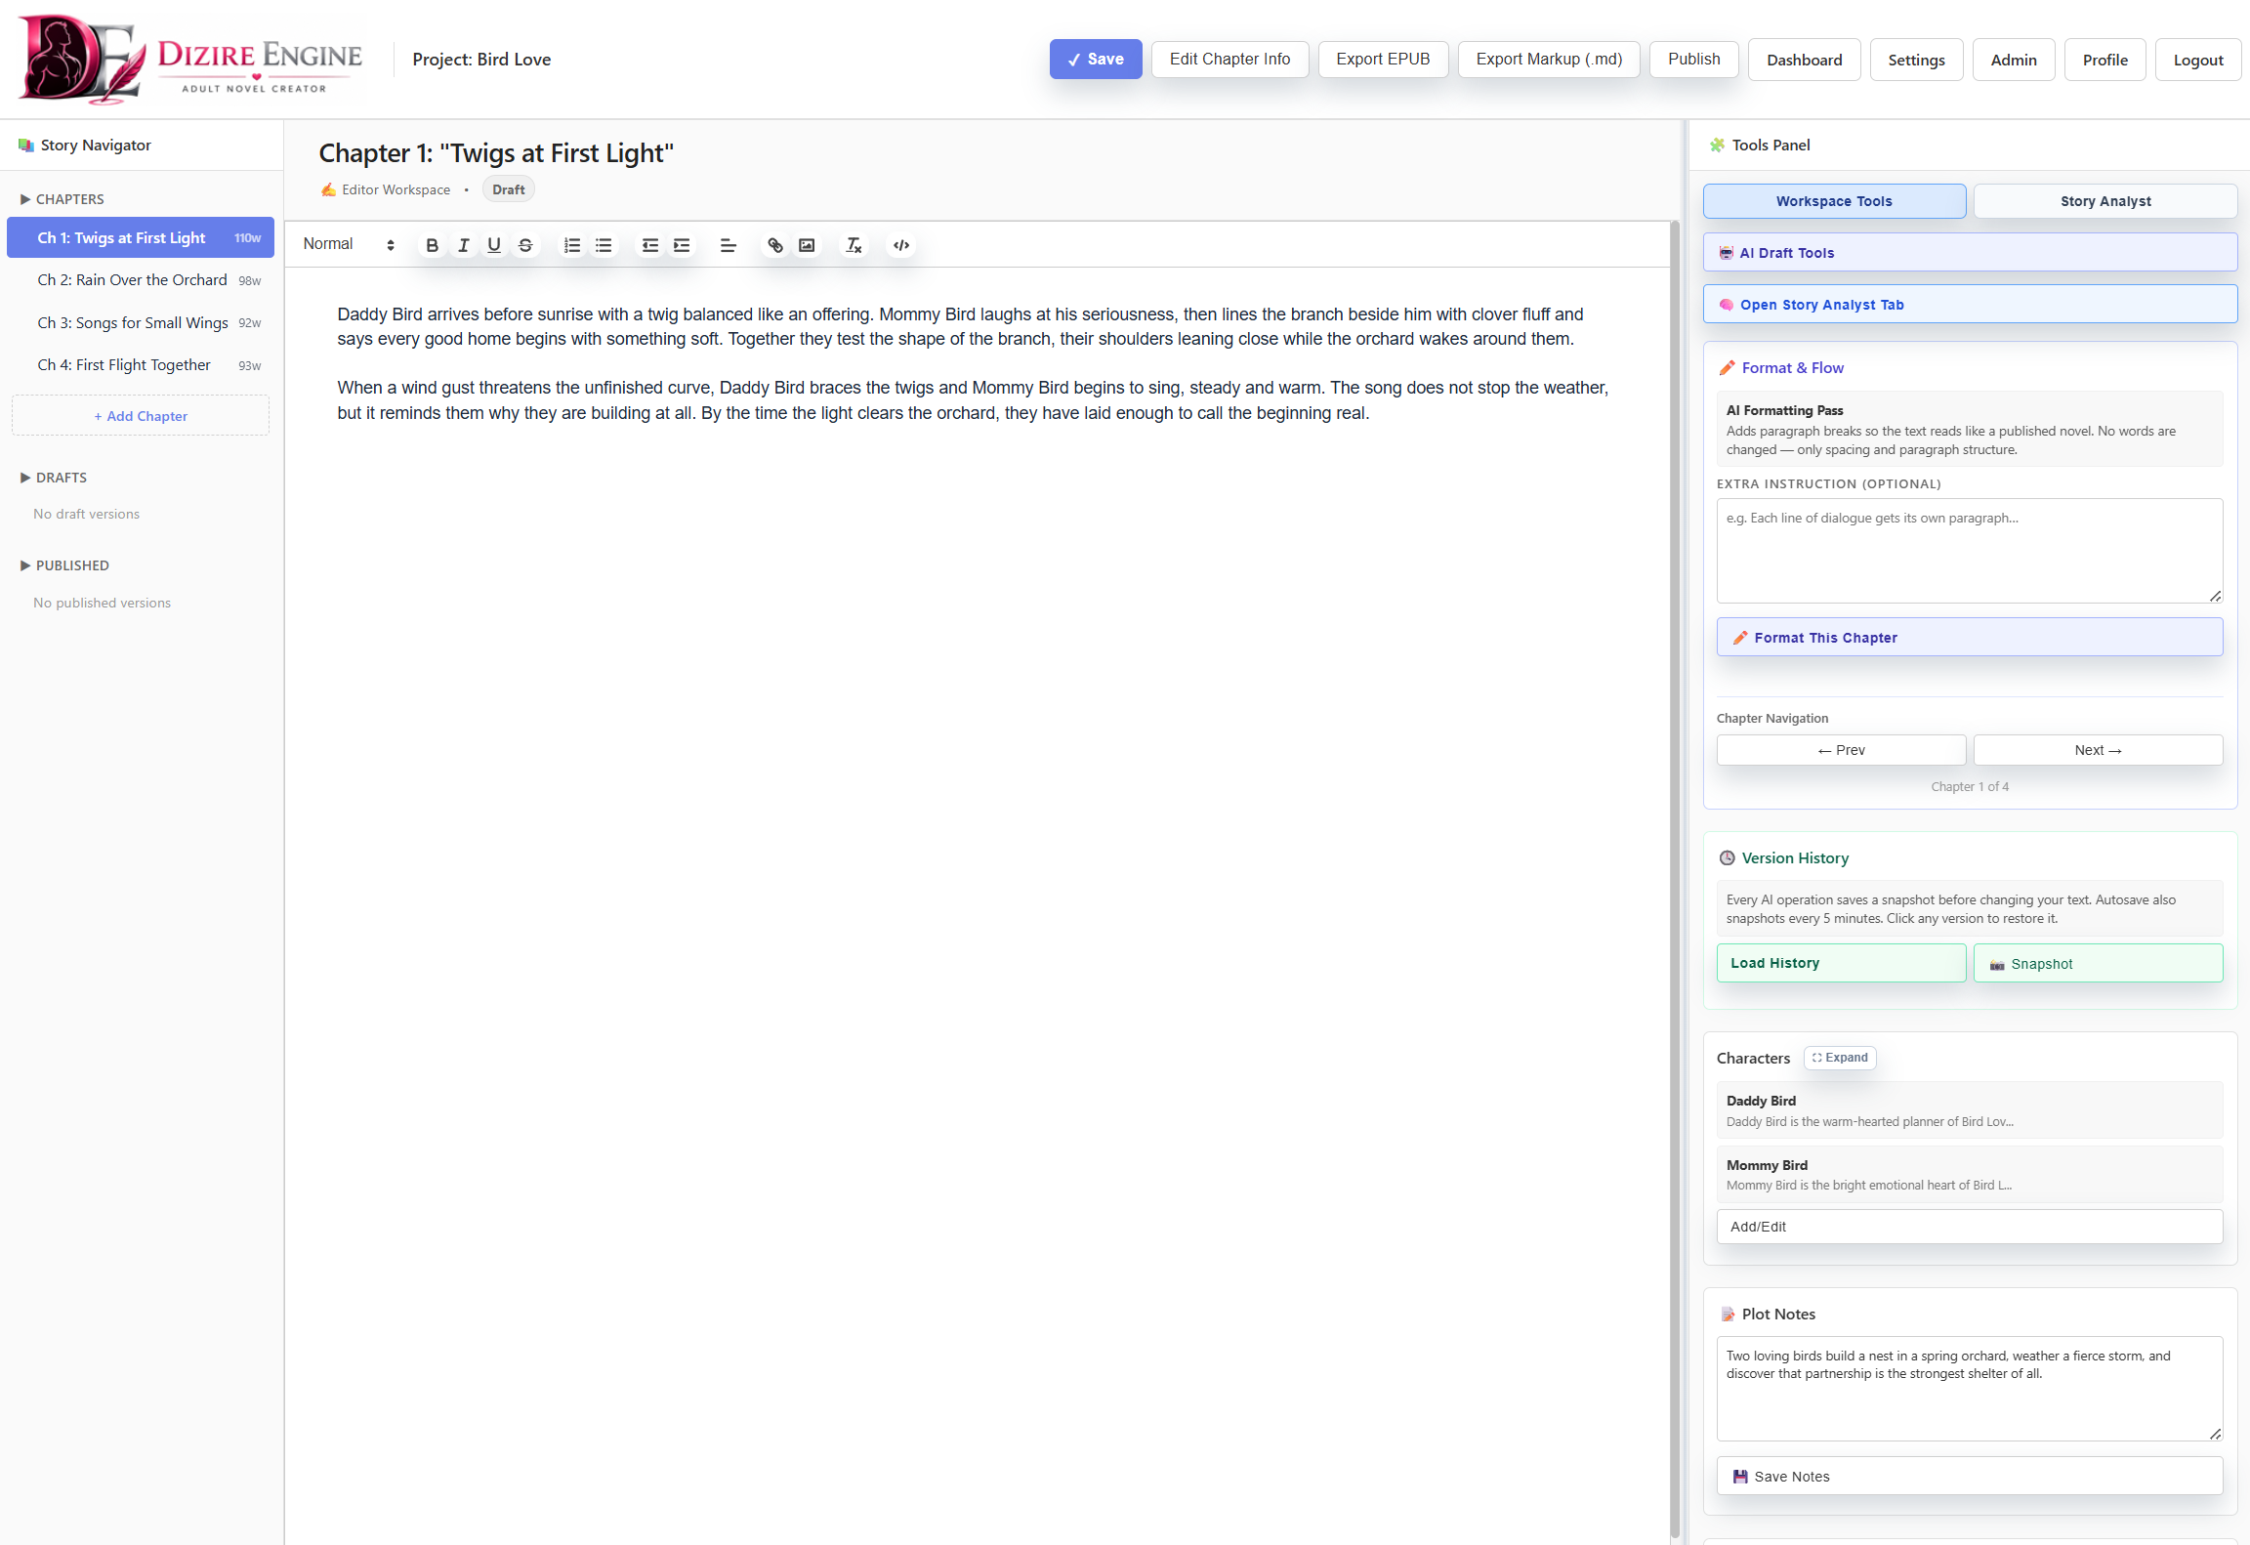Toggle code block view icon
Image resolution: width=2250 pixels, height=1545 pixels.
click(x=901, y=245)
